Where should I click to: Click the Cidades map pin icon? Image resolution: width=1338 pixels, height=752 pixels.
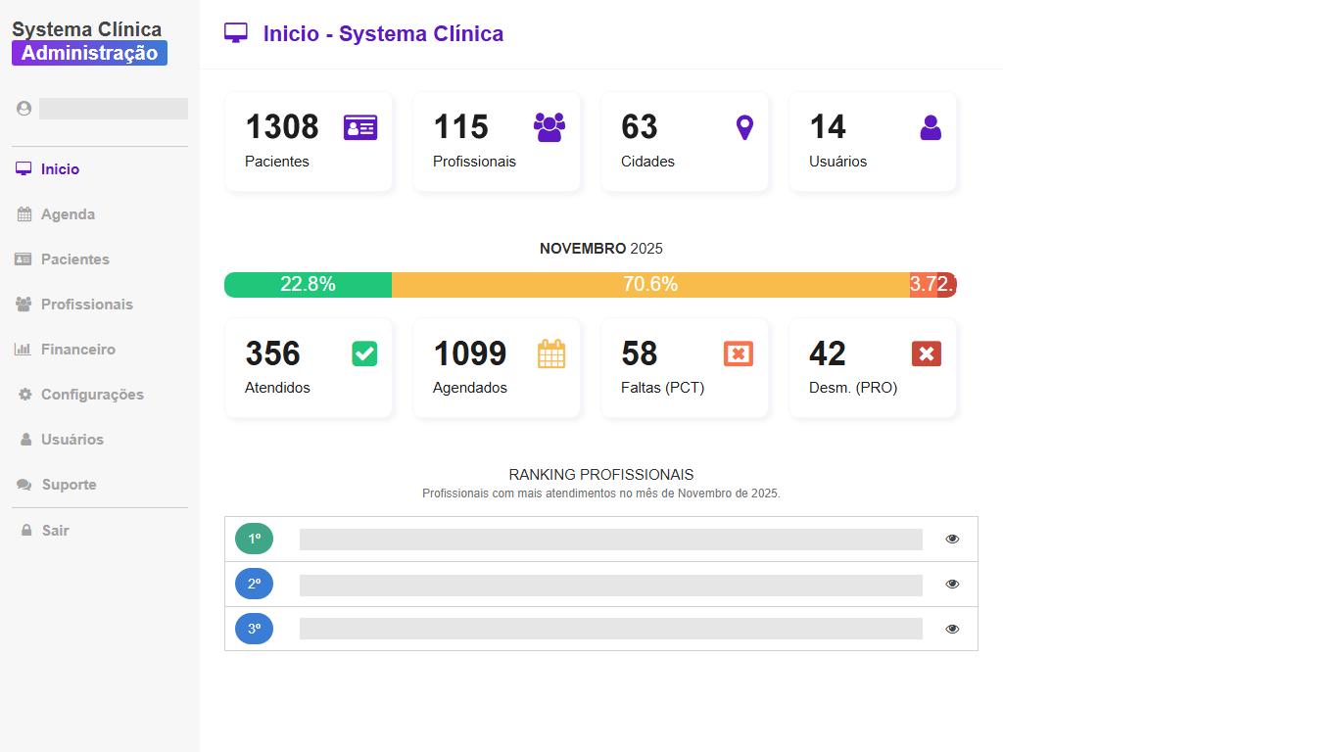tap(744, 127)
